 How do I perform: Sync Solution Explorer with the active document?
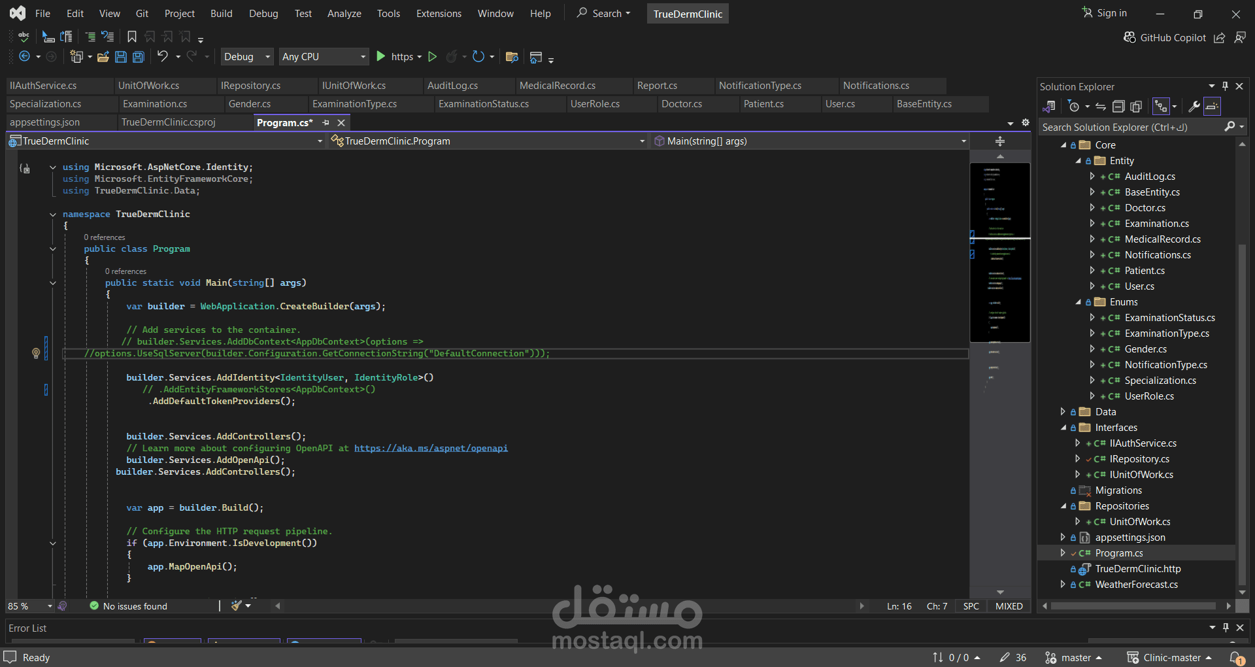pos(1101,107)
